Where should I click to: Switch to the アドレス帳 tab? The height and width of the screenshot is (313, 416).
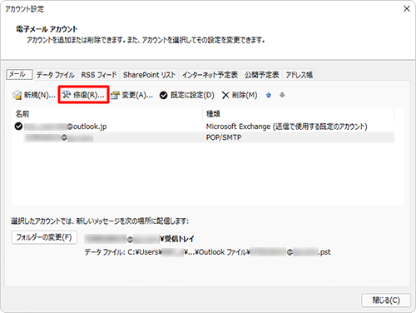(x=299, y=75)
